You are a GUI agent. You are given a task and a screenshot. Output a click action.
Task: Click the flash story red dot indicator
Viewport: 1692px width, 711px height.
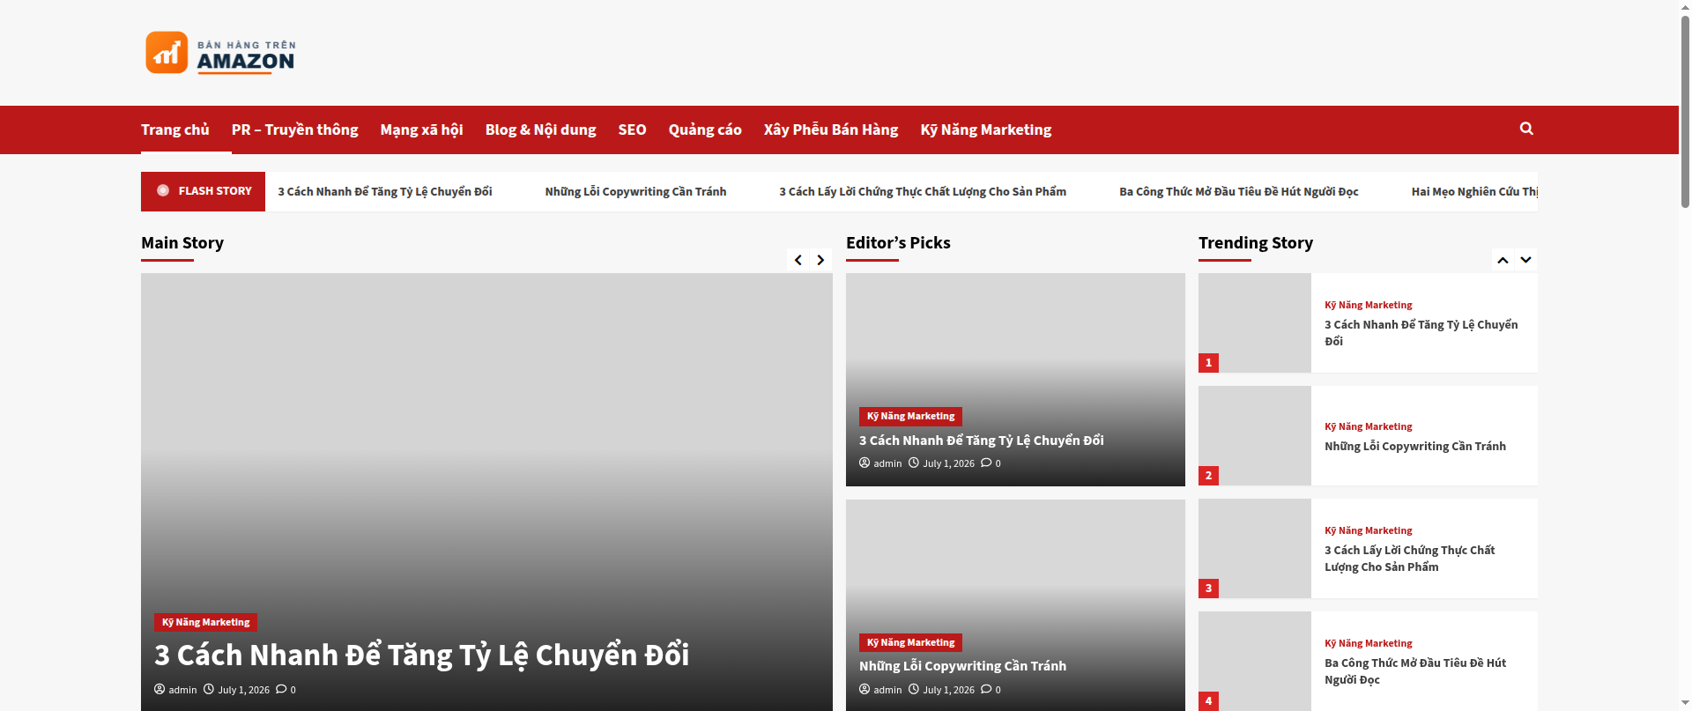(163, 190)
